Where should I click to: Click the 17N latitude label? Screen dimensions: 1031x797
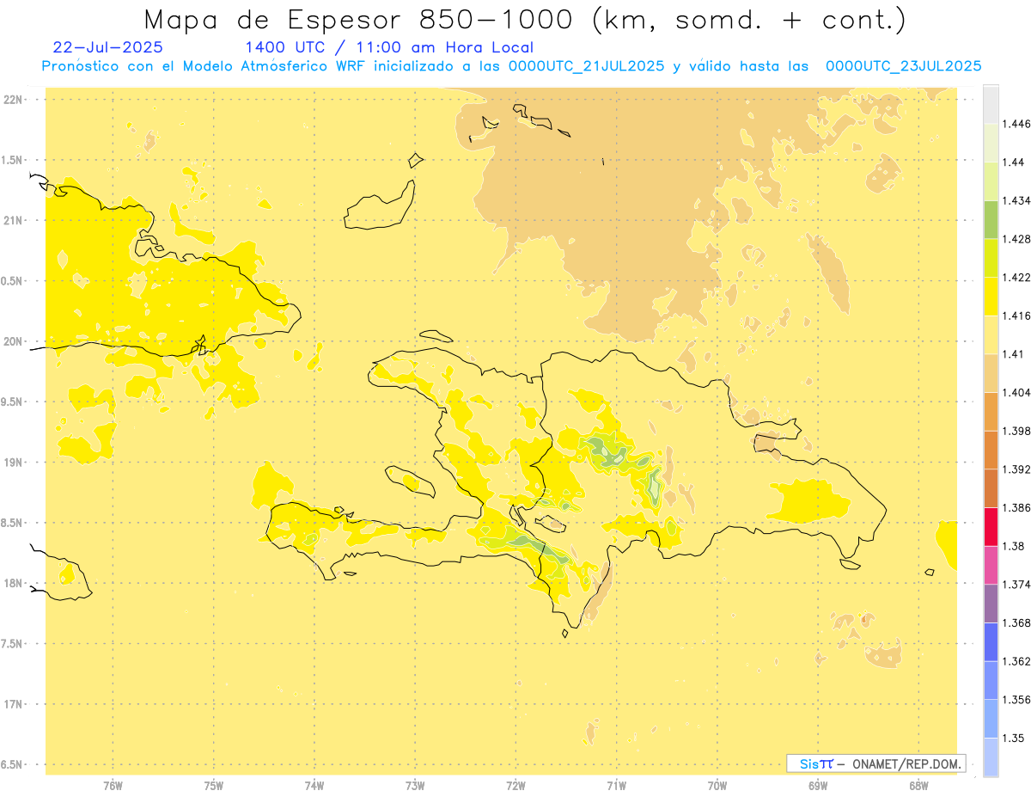[x=13, y=704]
